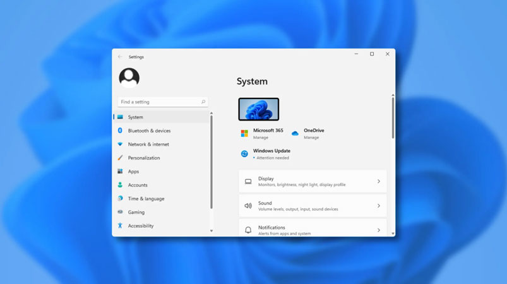Screen dimensions: 507x284
Task: Click the Sound speaker icon
Action: tap(248, 206)
